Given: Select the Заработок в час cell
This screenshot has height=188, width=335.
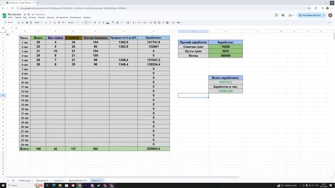Looking at the screenshot, I should (x=226, y=87).
